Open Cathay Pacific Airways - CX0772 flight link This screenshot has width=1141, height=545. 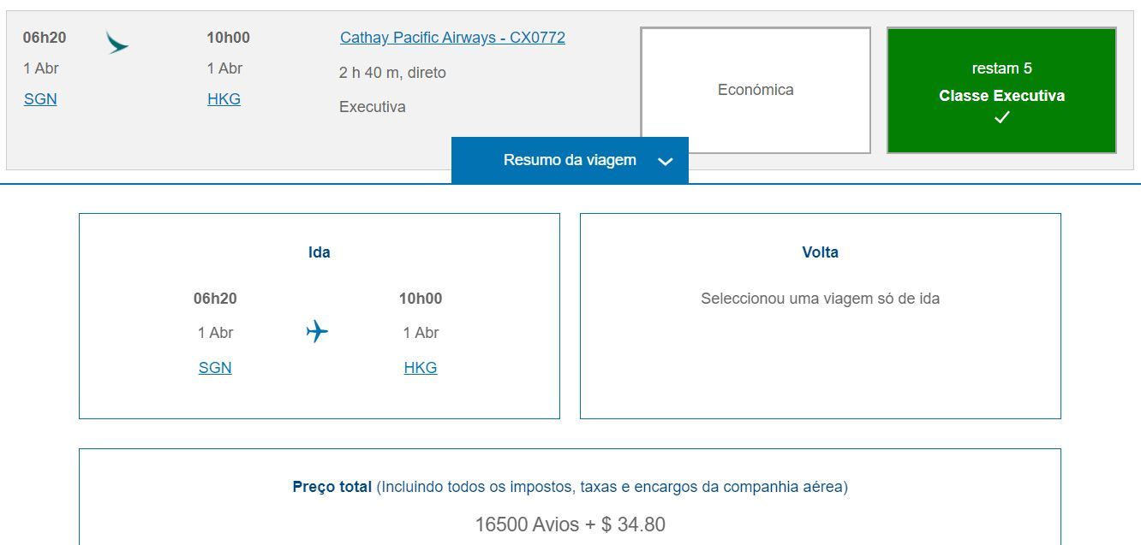(452, 38)
